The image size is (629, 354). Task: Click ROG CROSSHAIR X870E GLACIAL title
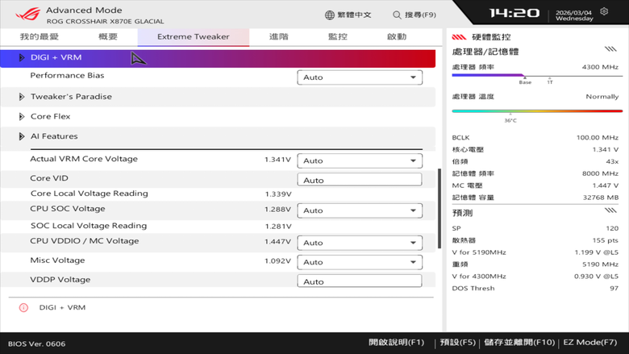pos(105,22)
